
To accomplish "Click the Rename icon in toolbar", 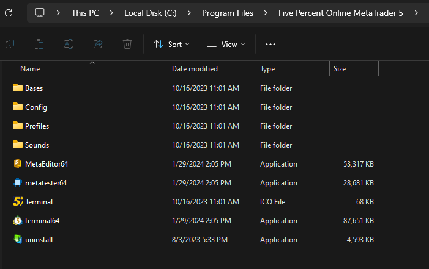I will tap(69, 44).
